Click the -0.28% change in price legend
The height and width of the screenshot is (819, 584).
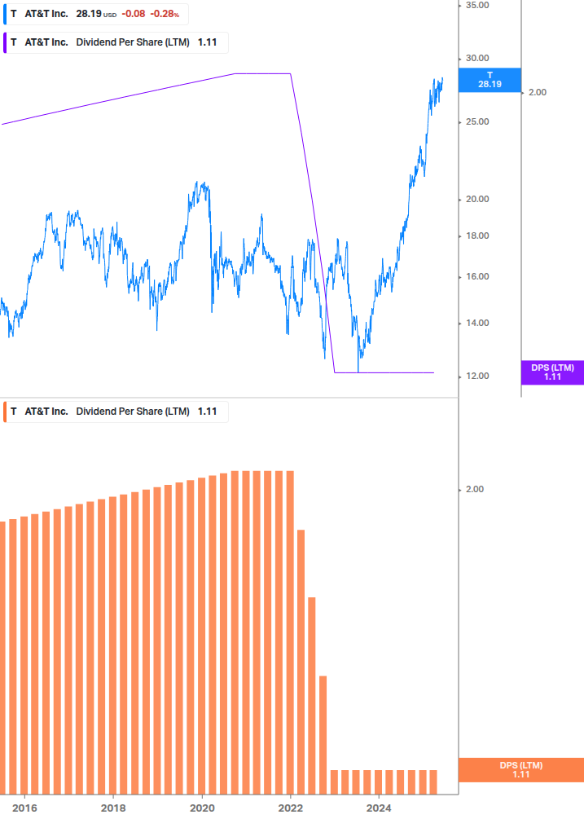point(165,14)
